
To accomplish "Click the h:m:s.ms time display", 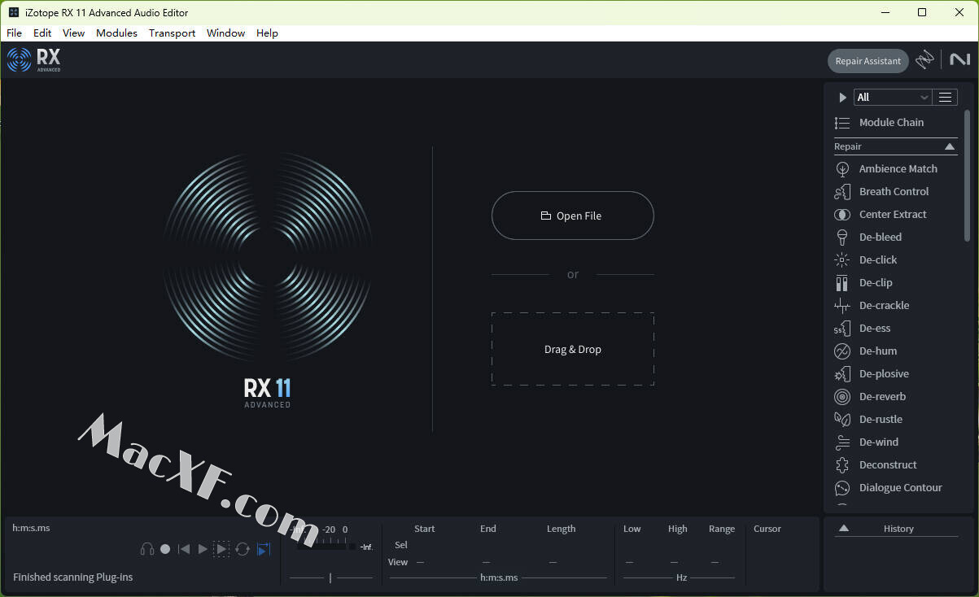I will pos(31,528).
